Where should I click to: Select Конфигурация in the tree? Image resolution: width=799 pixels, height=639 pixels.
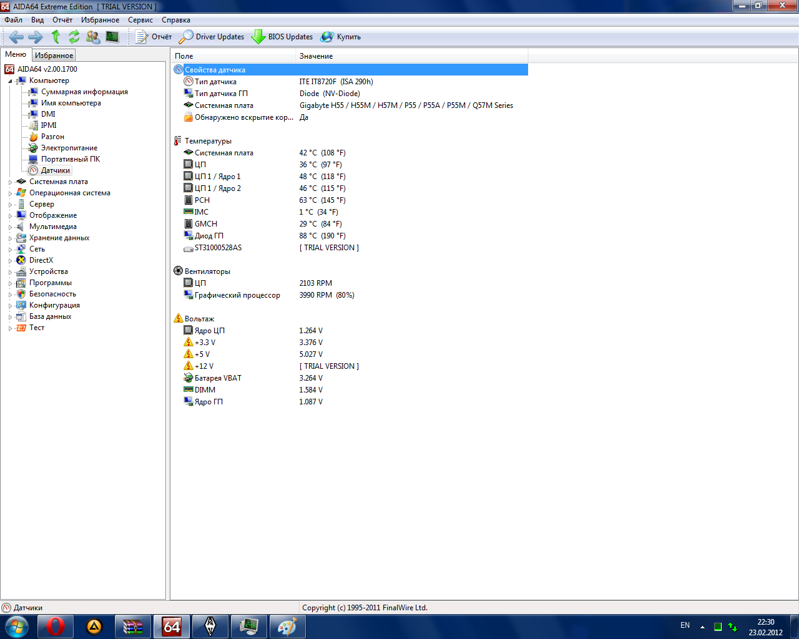[x=48, y=305]
